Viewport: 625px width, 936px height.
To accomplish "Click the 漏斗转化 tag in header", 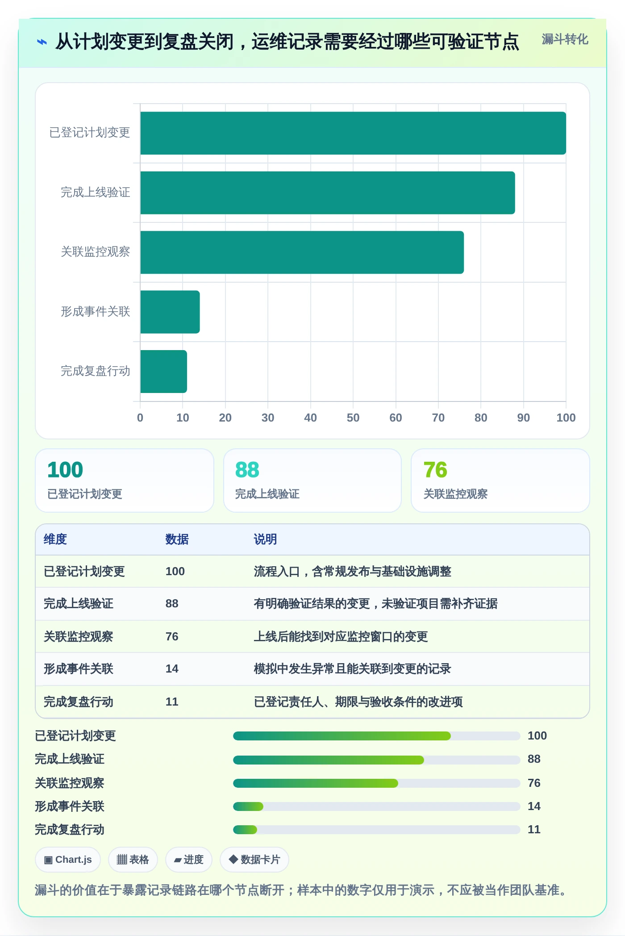I will click(x=565, y=39).
